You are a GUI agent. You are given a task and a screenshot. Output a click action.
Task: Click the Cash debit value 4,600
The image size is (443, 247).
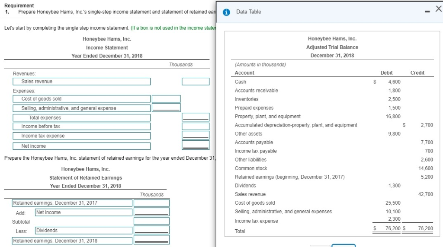(x=394, y=82)
